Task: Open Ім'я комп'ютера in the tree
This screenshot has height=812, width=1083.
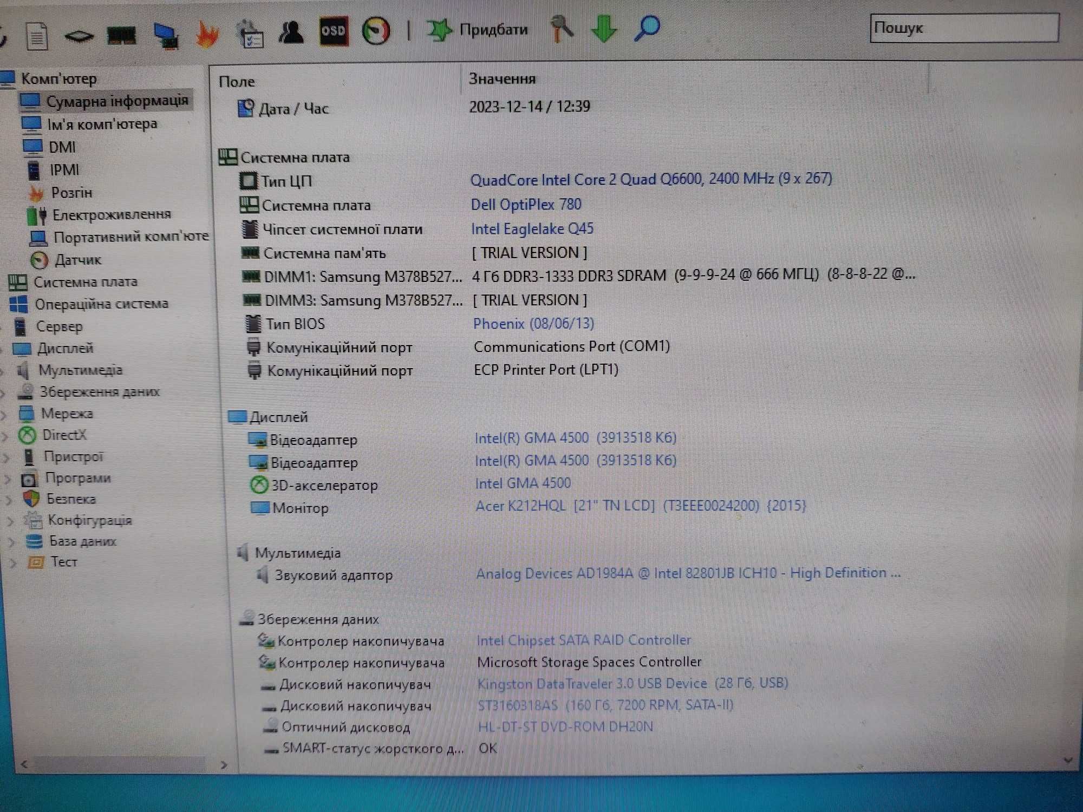Action: 102,125
